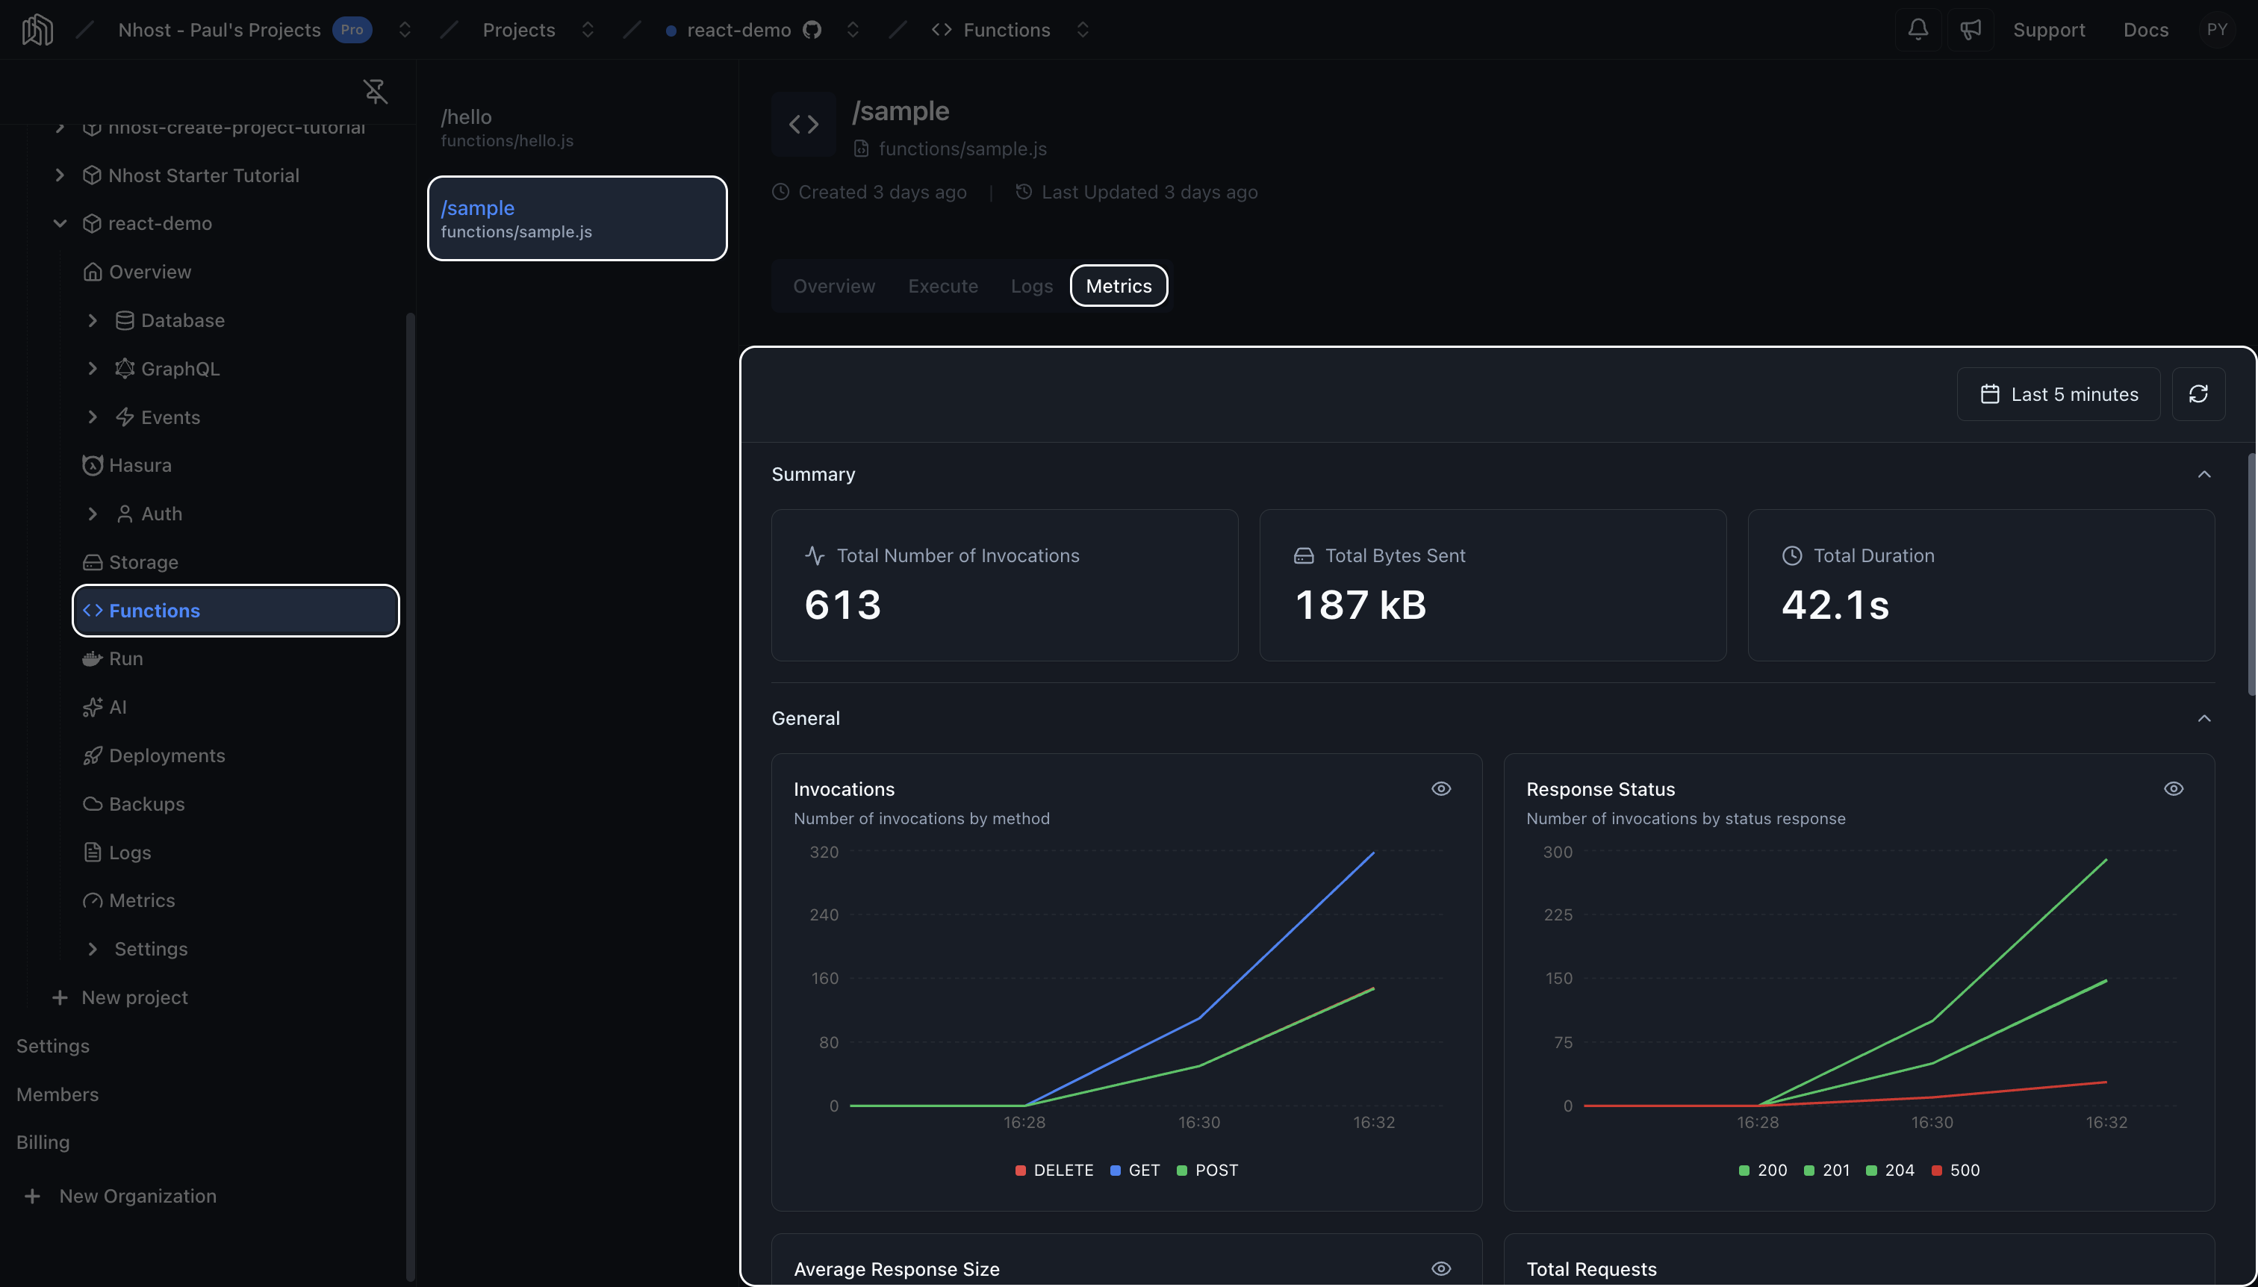Screen dimensions: 2258x1287
Task: Click the Metrics gauge icon in sidebar
Action: 92,901
